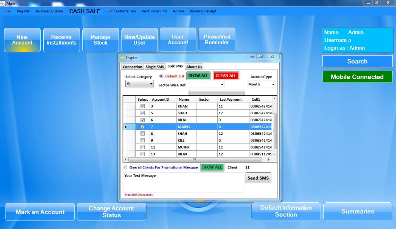Open Manage Stock
Image resolution: width=396 pixels, height=229 pixels.
[x=101, y=40]
